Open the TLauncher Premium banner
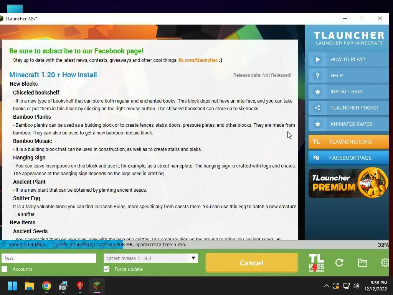The width and height of the screenshot is (393, 295). (348, 183)
